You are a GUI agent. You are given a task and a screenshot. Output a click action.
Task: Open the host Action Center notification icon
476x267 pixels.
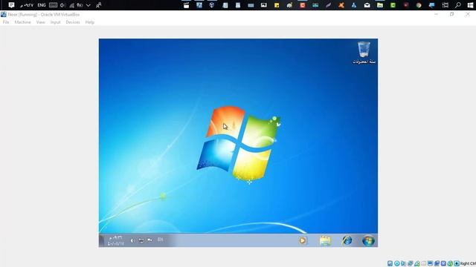pyautogui.click(x=11, y=5)
